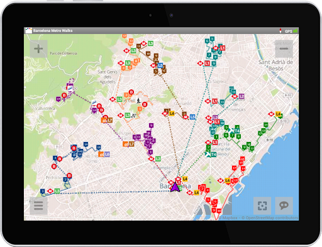Select the teal waypoint 9 beside L1
Screen dimensions: 322x247
click(x=214, y=63)
